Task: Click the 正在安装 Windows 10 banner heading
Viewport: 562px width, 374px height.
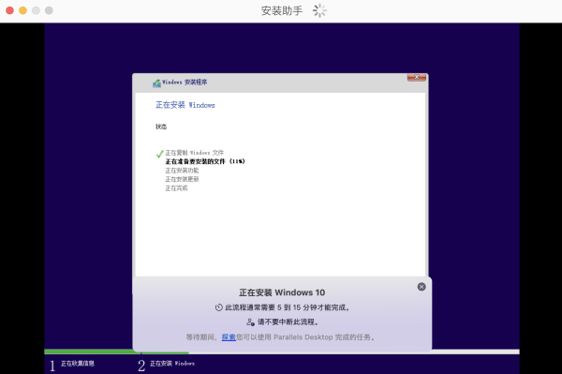Action: [282, 292]
